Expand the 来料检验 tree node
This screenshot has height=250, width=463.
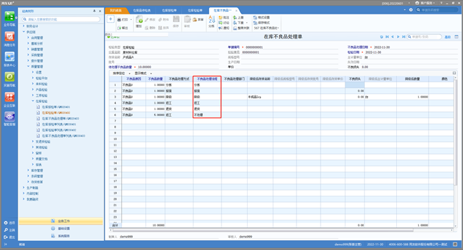[x=33, y=84]
